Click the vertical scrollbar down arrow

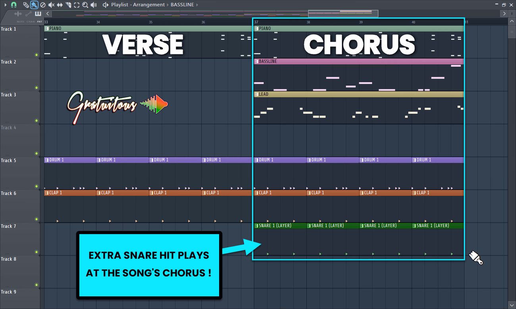[x=511, y=305]
